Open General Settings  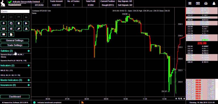tap(15, 41)
